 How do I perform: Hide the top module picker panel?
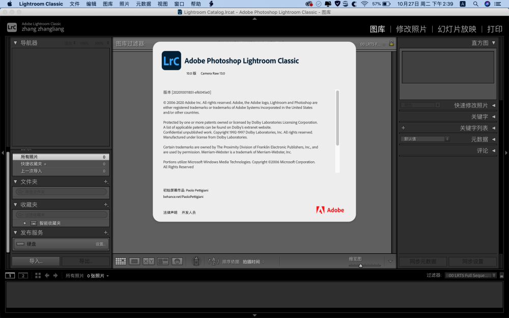(254, 19)
